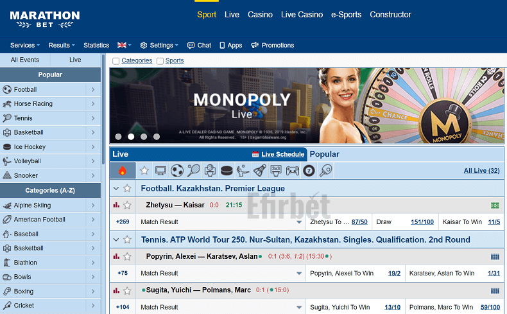Filter live events by football icon
This screenshot has width=507, height=314.
coord(177,170)
